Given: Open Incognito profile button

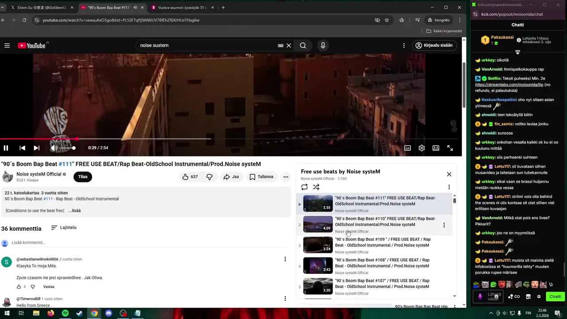Looking at the screenshot, I should pyautogui.click(x=439, y=20).
